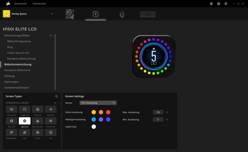Choose the Aperture screen type

click(25, 121)
